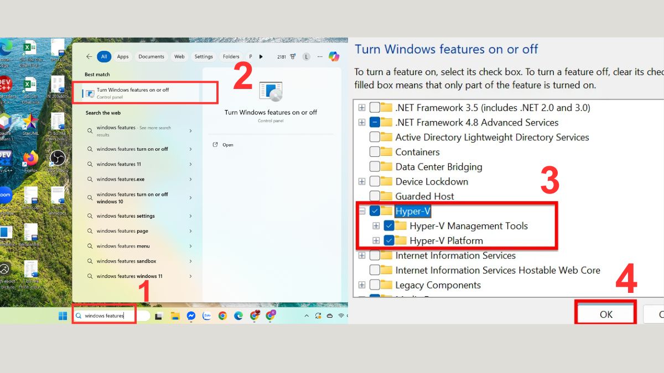The height and width of the screenshot is (373, 664).
Task: Expand the Device Lockdown node
Action: 362,182
